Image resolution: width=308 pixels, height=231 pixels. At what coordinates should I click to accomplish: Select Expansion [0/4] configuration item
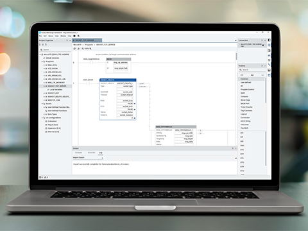click(x=54, y=128)
